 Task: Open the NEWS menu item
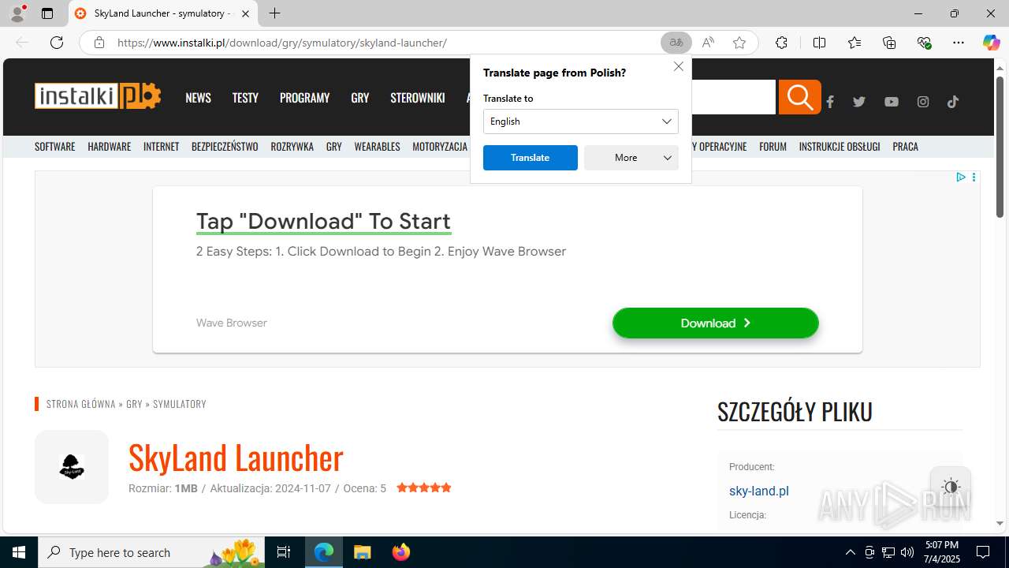198,98
